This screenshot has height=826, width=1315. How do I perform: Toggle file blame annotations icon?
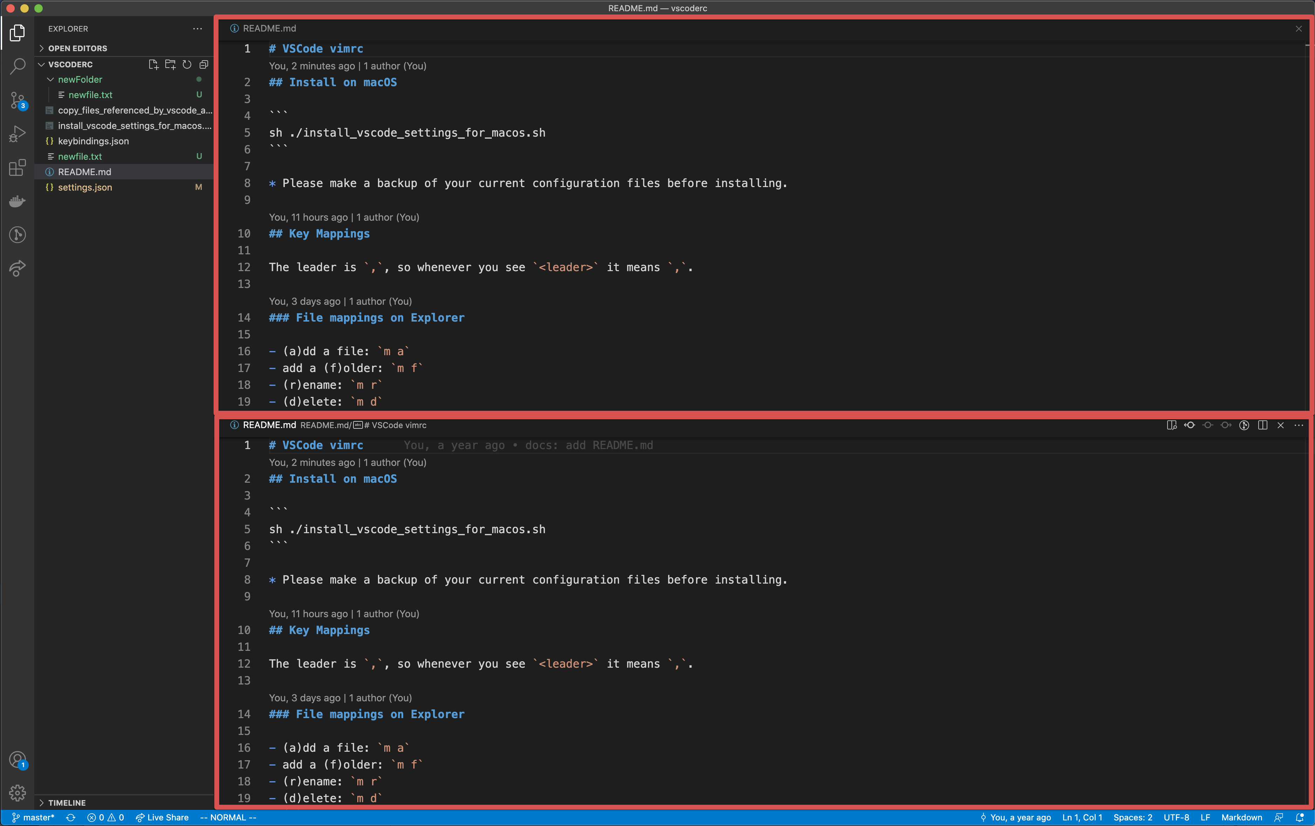tap(1244, 425)
